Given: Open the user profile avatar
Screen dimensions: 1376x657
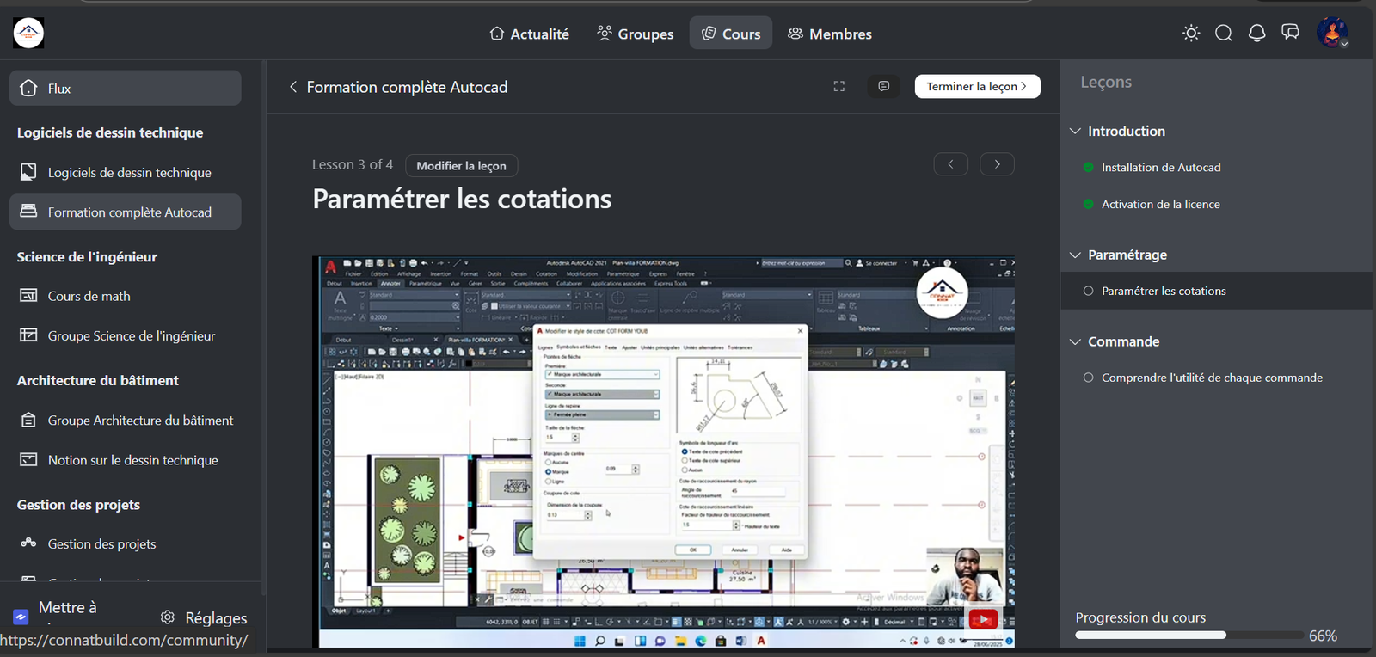Looking at the screenshot, I should point(1331,33).
